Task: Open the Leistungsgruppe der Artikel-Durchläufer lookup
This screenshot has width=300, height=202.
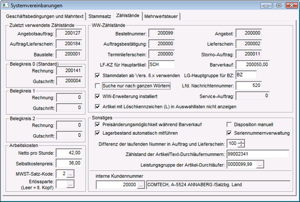Action: click(x=260, y=164)
